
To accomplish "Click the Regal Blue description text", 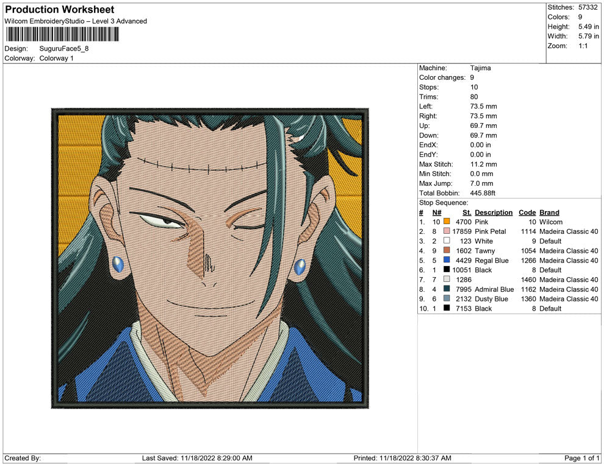I will coord(492,260).
